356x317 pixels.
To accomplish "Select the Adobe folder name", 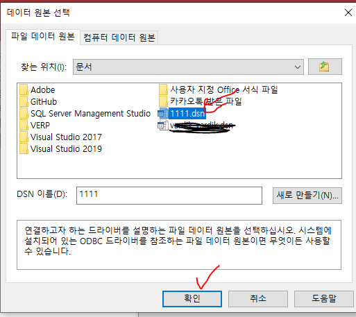I will click(x=43, y=90).
